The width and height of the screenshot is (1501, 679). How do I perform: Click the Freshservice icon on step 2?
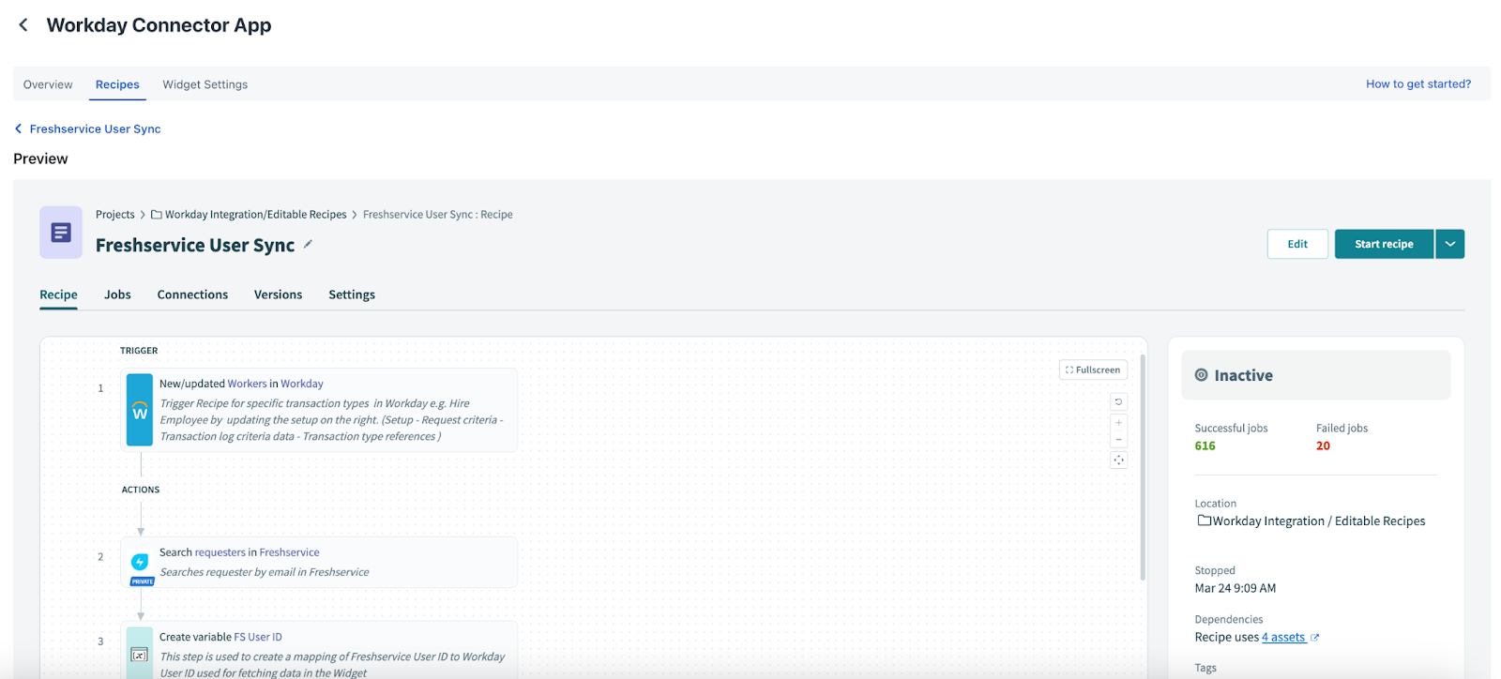pyautogui.click(x=140, y=562)
